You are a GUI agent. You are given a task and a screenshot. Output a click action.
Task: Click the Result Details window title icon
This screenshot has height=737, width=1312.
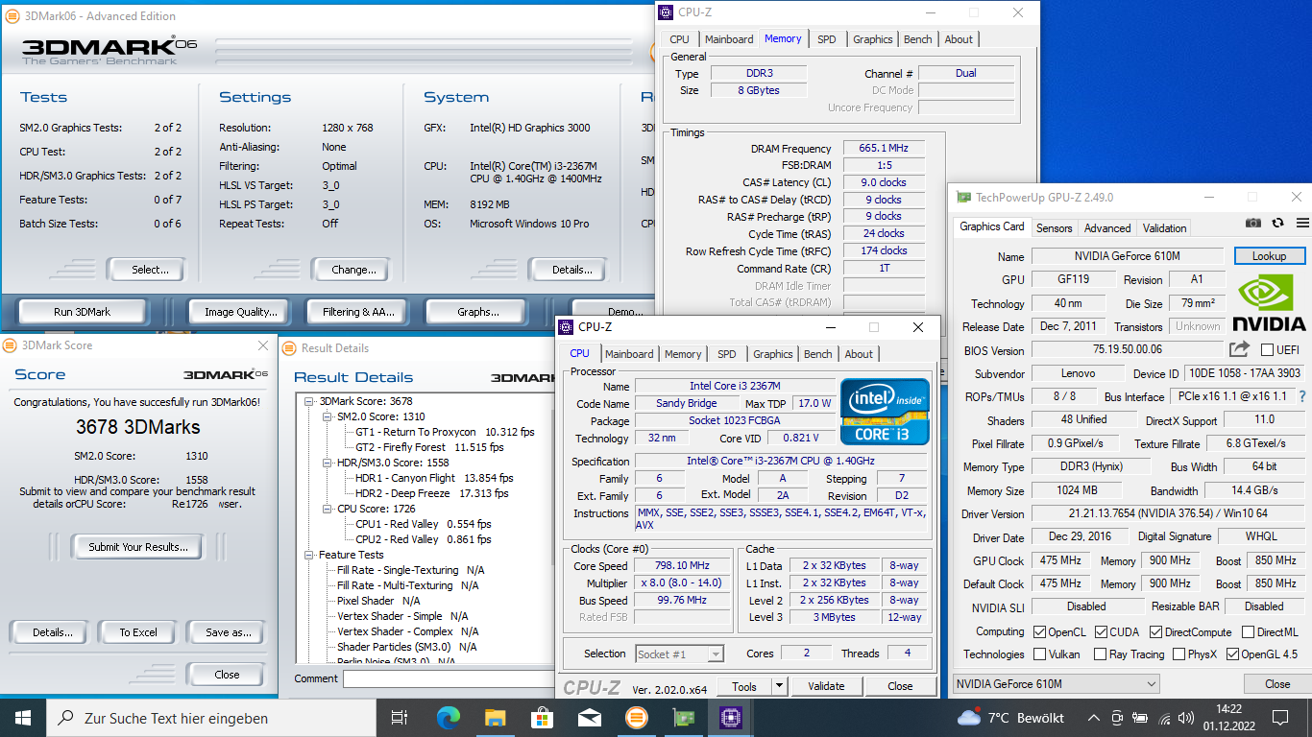pos(288,348)
